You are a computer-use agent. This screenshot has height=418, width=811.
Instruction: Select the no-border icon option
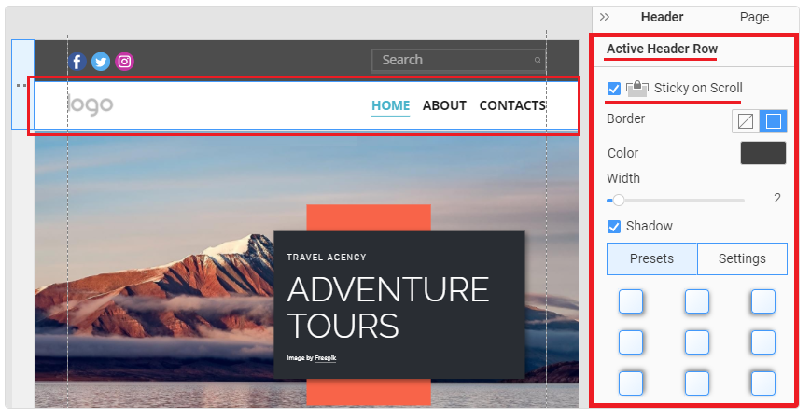click(x=746, y=121)
